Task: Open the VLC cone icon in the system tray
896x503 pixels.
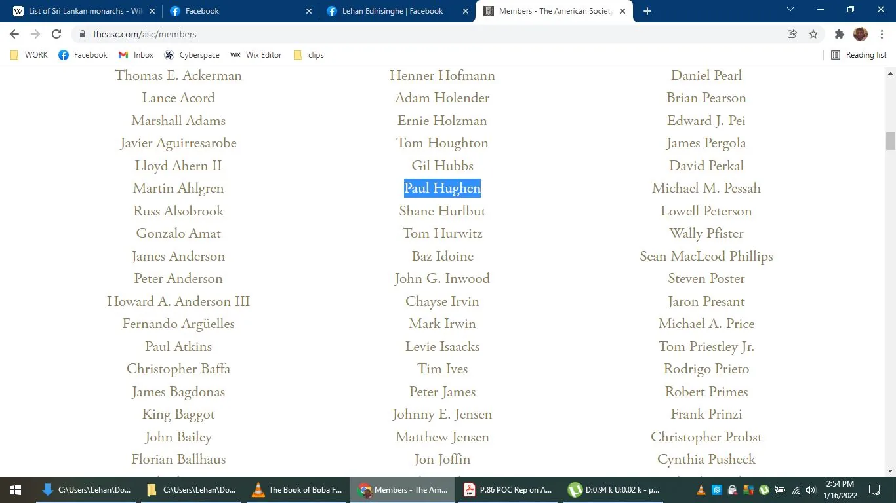Action: 700,490
